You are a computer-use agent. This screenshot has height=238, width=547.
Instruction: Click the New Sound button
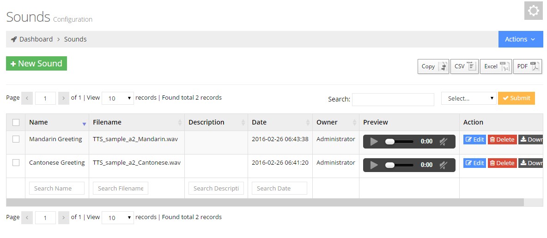pos(36,64)
